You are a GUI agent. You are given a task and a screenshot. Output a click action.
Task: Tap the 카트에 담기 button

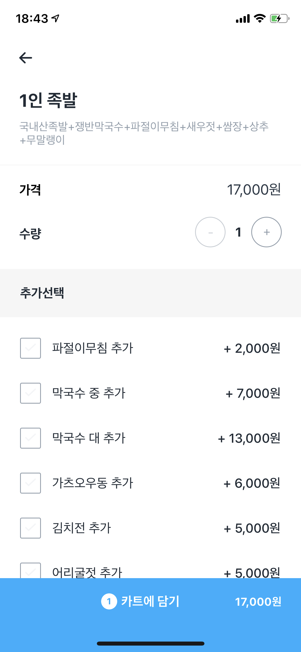coord(150,601)
